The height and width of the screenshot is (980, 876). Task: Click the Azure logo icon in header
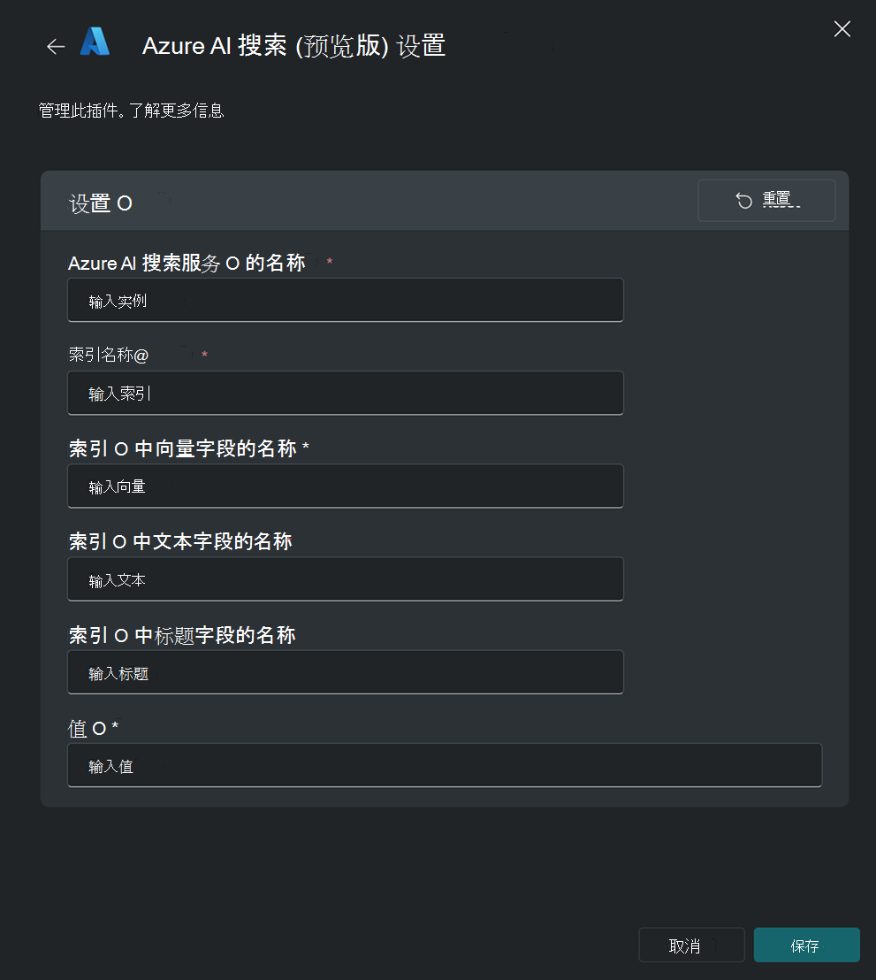coord(95,42)
